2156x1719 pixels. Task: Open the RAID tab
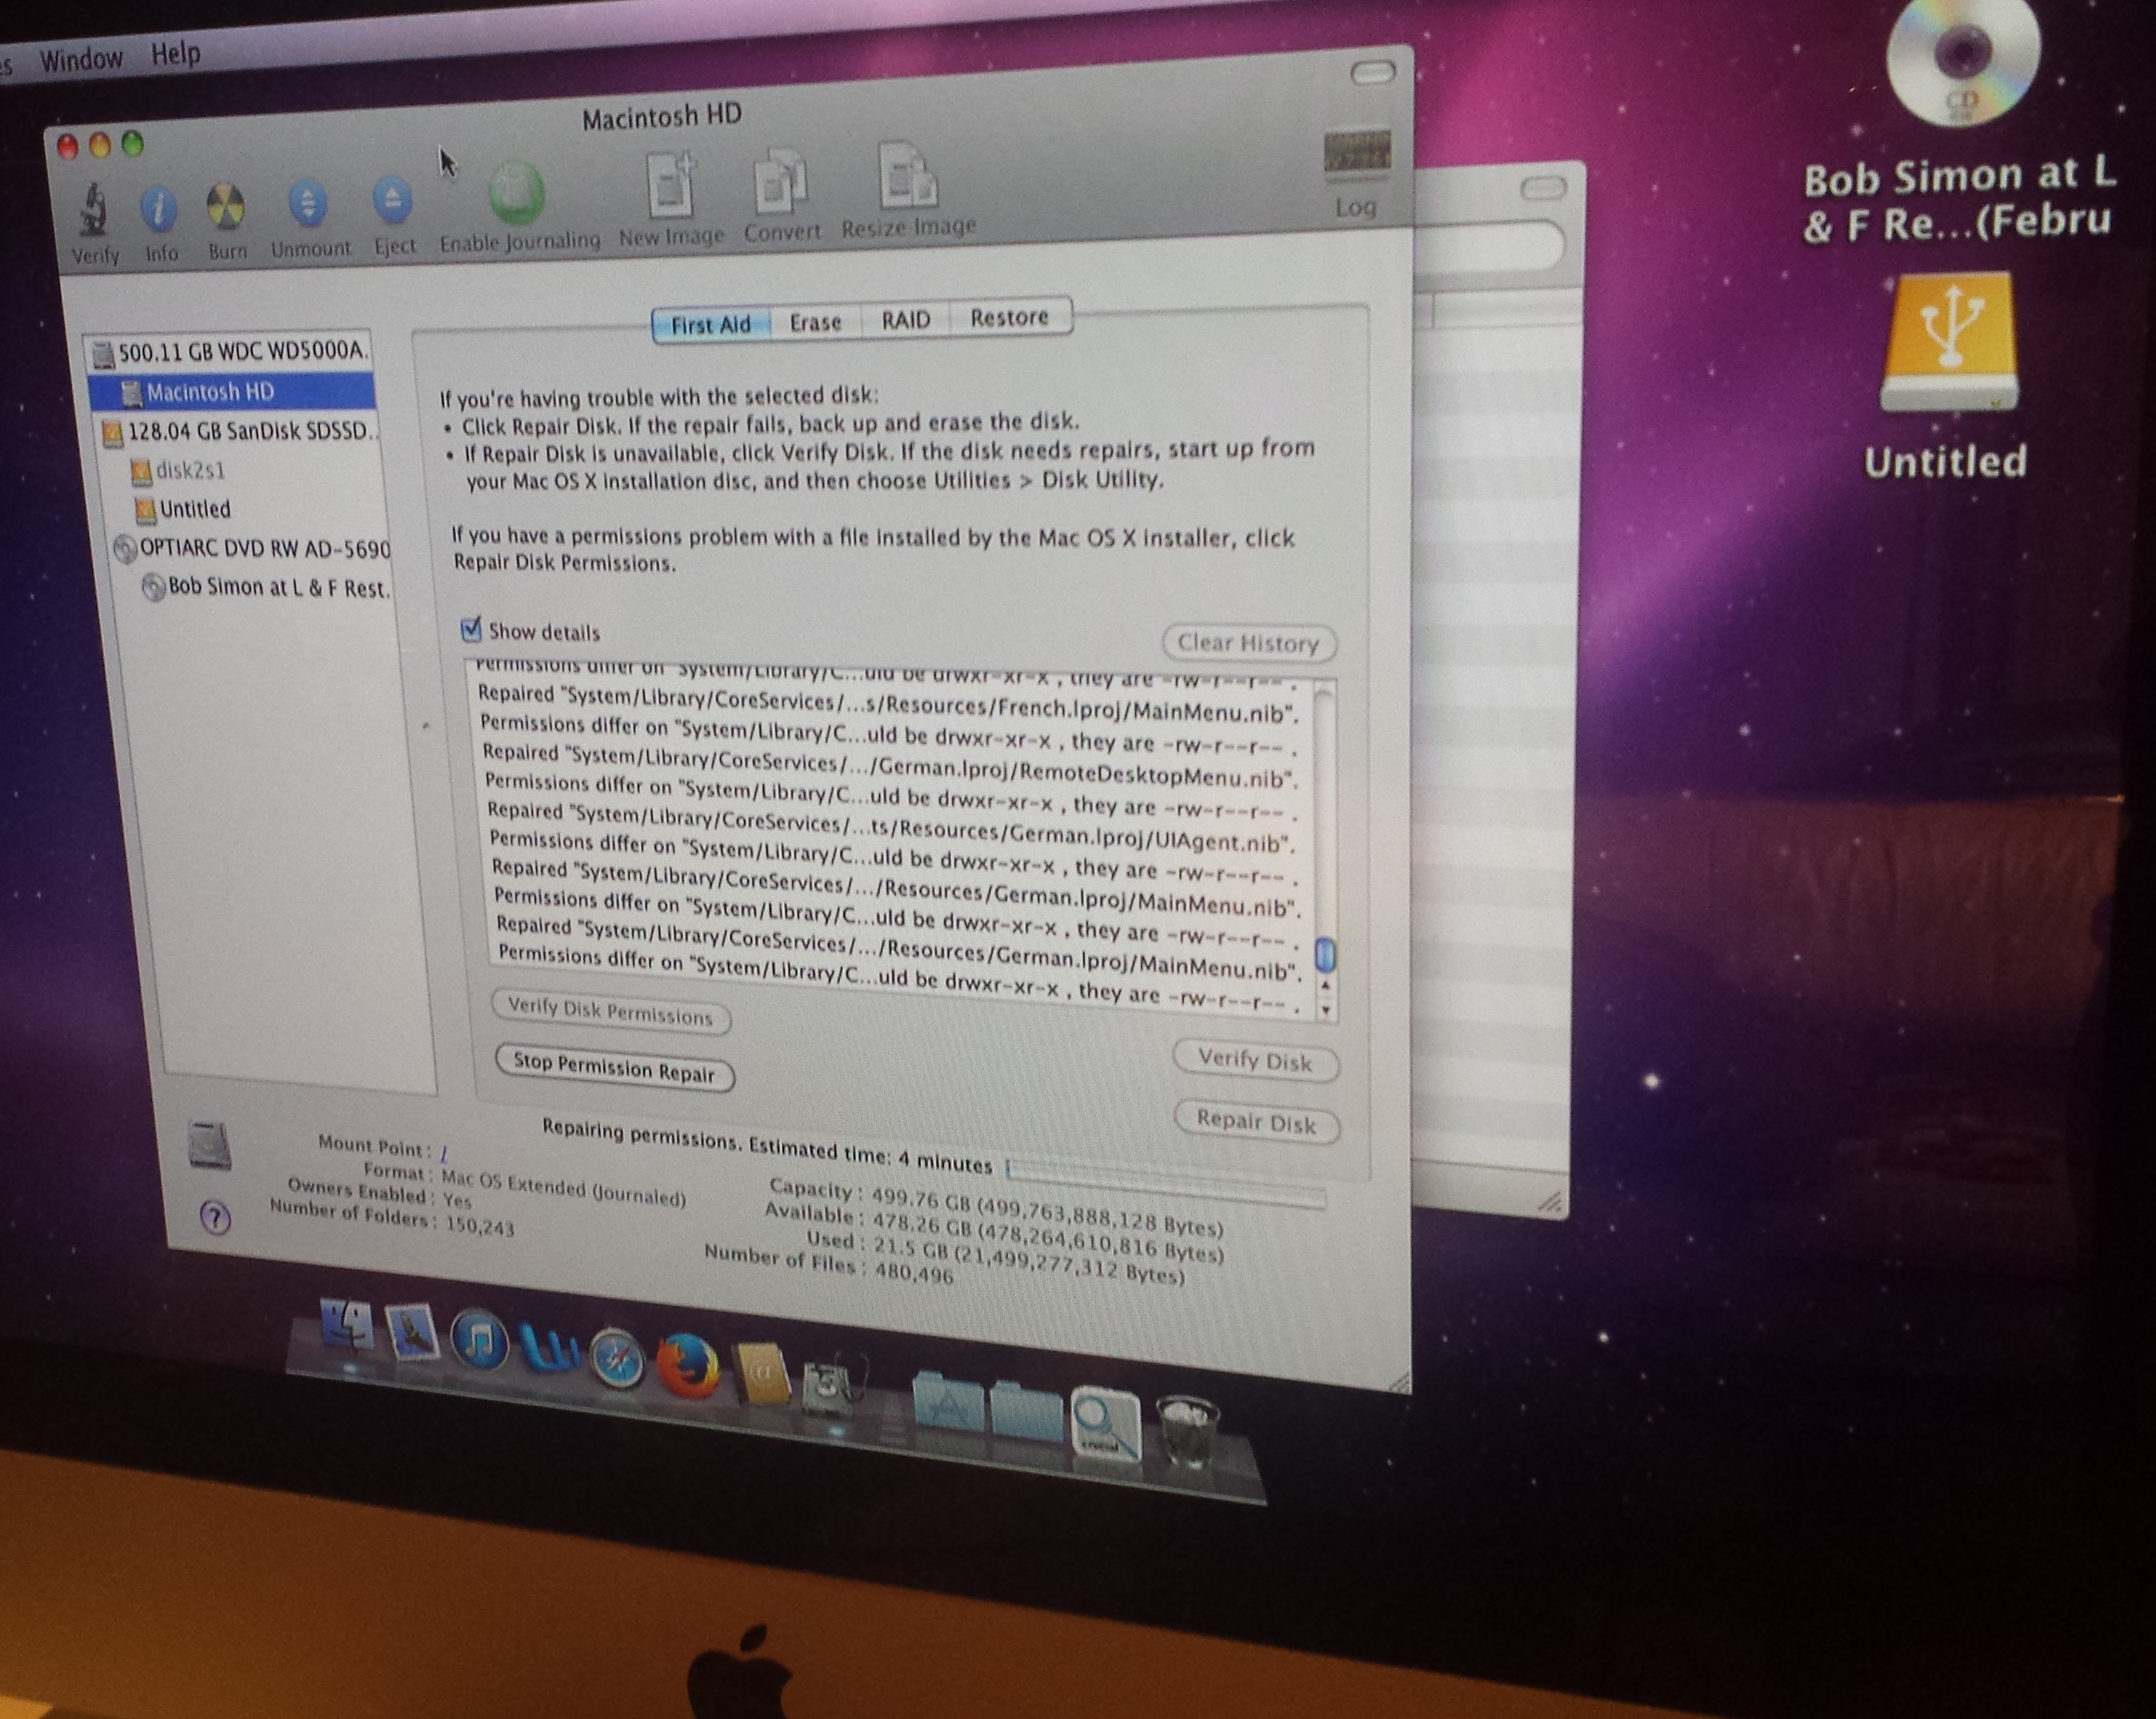pos(905,320)
